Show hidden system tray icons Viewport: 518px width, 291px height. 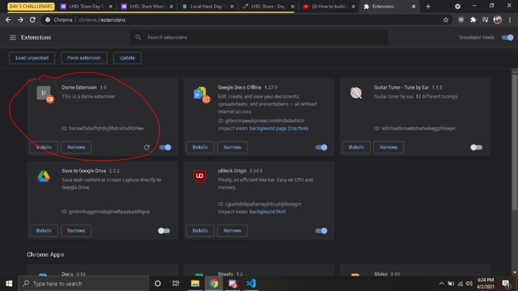pyautogui.click(x=442, y=283)
